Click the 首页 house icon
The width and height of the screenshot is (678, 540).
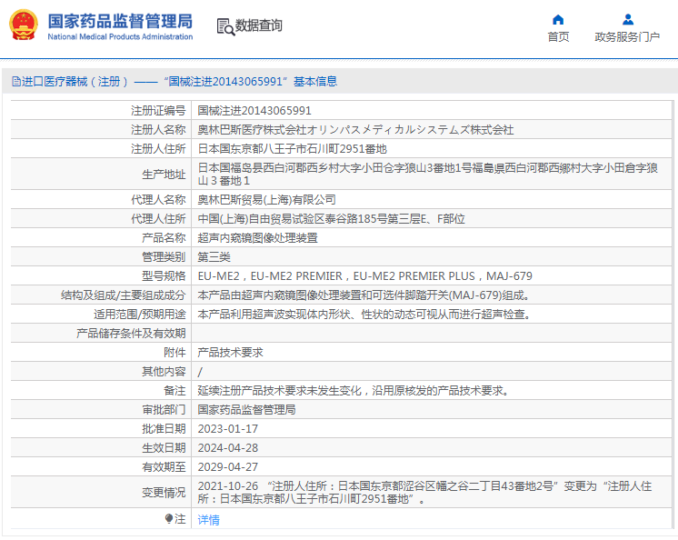click(x=558, y=19)
